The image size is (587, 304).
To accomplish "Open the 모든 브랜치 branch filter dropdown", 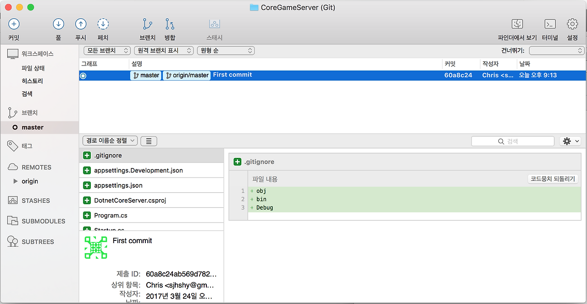I will (x=107, y=50).
